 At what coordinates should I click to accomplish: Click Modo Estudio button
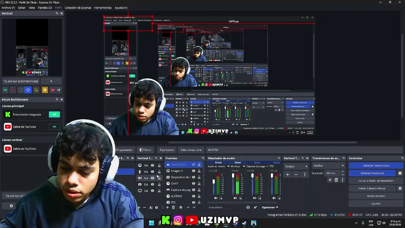coord(376,196)
